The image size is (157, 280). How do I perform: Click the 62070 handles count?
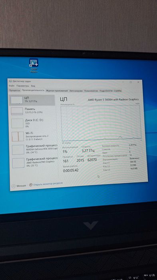click(92, 160)
